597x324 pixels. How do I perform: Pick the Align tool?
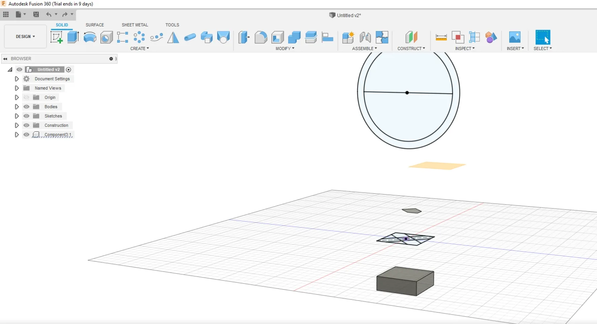[328, 37]
